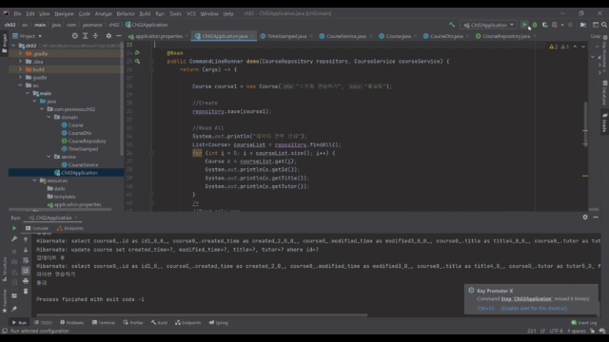The image size is (609, 342).
Task: Clear console with the trash icon
Action: (26, 292)
